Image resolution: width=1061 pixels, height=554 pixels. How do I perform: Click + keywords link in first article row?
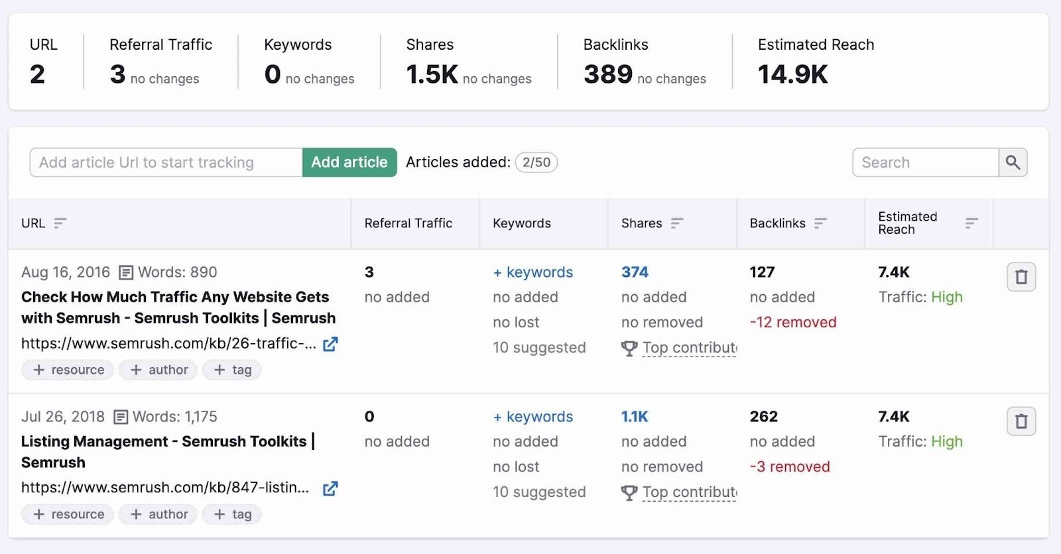click(533, 272)
